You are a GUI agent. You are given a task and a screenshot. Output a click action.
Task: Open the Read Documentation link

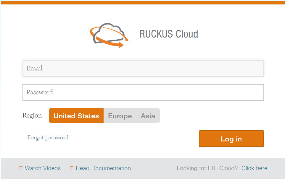103,168
